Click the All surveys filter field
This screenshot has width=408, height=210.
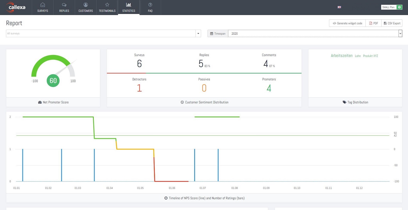(x=101, y=34)
